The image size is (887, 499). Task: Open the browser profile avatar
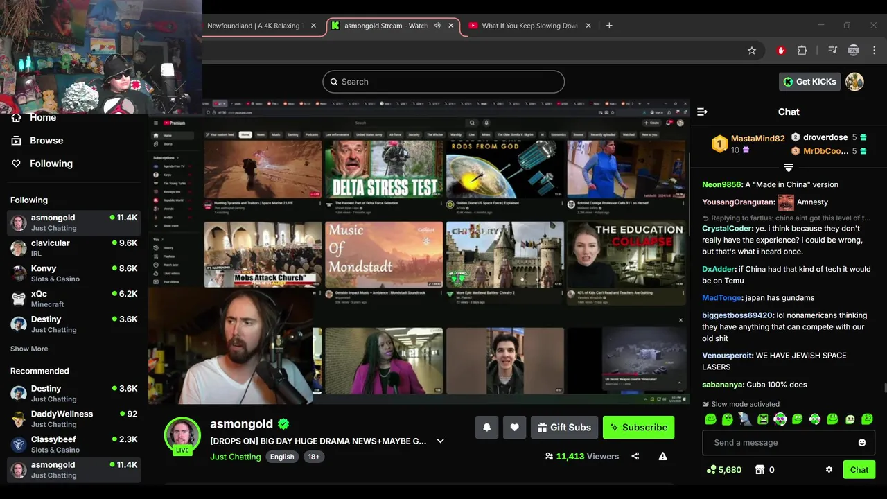click(x=854, y=50)
